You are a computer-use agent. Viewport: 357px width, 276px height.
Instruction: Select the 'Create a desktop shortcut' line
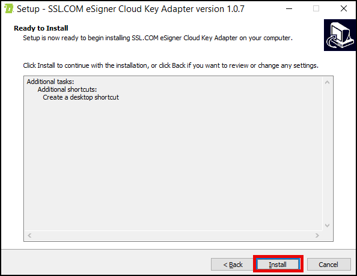pos(81,97)
